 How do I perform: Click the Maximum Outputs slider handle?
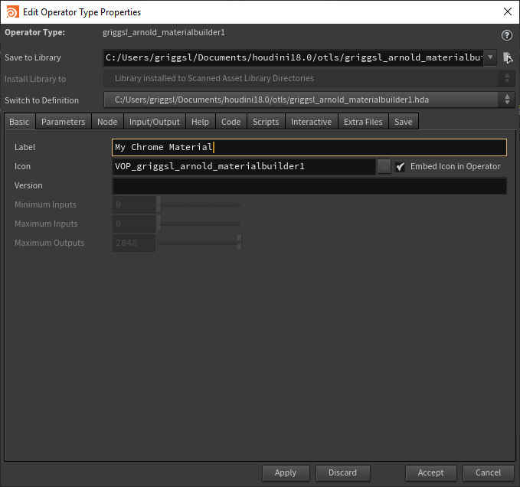pos(239,243)
